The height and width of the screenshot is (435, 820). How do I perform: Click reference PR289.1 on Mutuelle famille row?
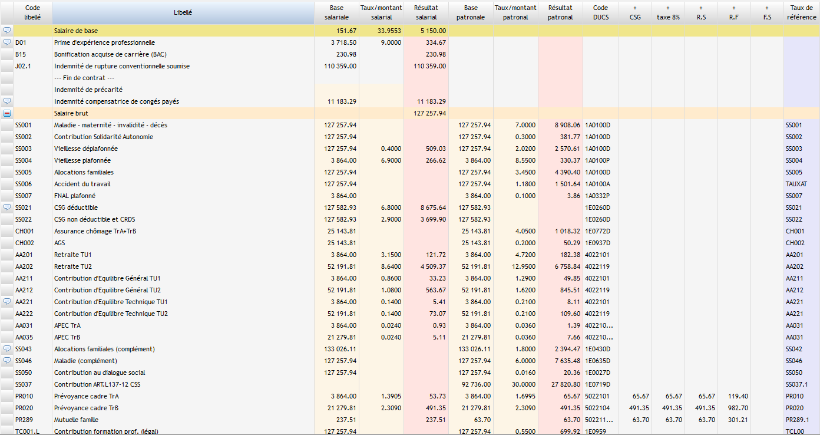797,420
